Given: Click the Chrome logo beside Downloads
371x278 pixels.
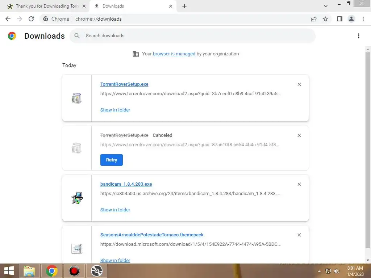Looking at the screenshot, I should pos(12,36).
